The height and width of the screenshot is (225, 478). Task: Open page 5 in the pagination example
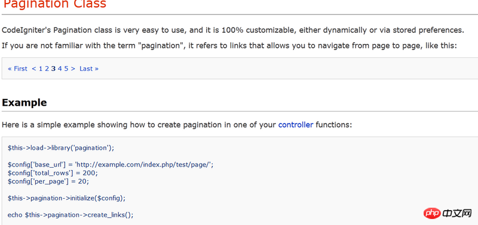click(66, 69)
